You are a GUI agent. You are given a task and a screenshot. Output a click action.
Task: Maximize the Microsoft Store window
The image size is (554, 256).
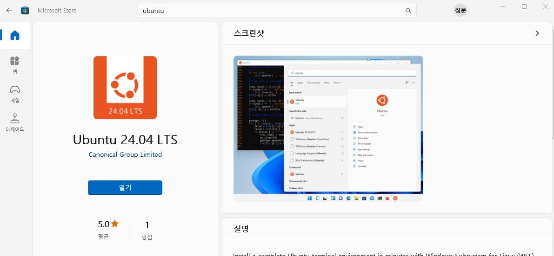pyautogui.click(x=524, y=6)
